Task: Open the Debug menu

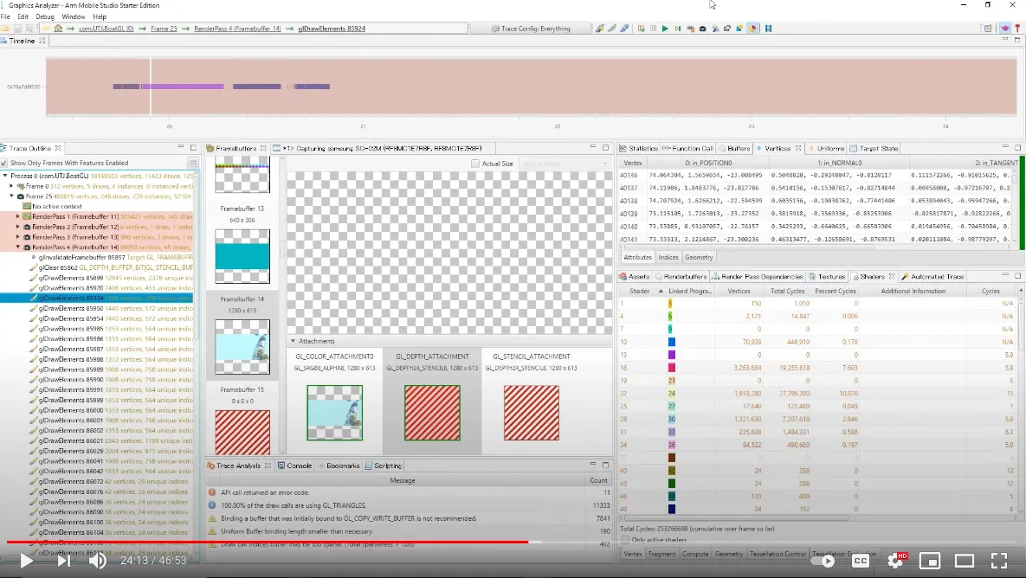Action: 44,16
